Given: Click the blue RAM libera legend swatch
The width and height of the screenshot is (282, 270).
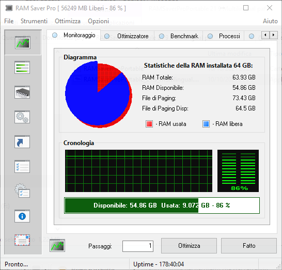Looking at the screenshot, I should [206, 124].
